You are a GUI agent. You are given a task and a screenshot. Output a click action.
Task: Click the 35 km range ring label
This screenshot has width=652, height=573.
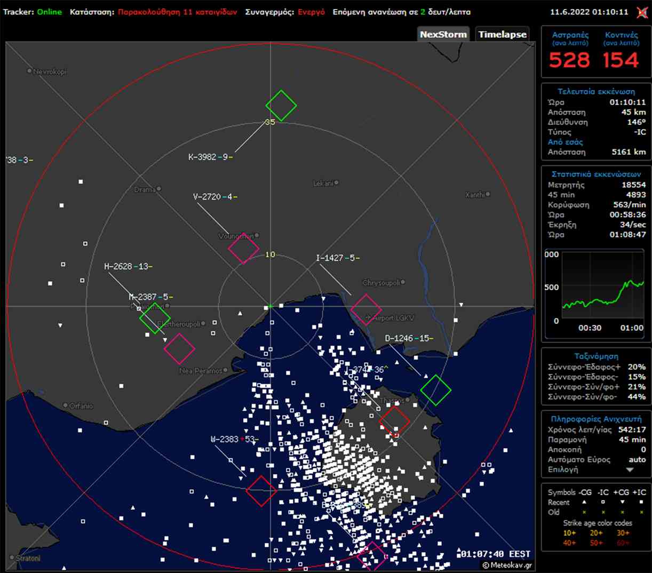[x=271, y=122]
